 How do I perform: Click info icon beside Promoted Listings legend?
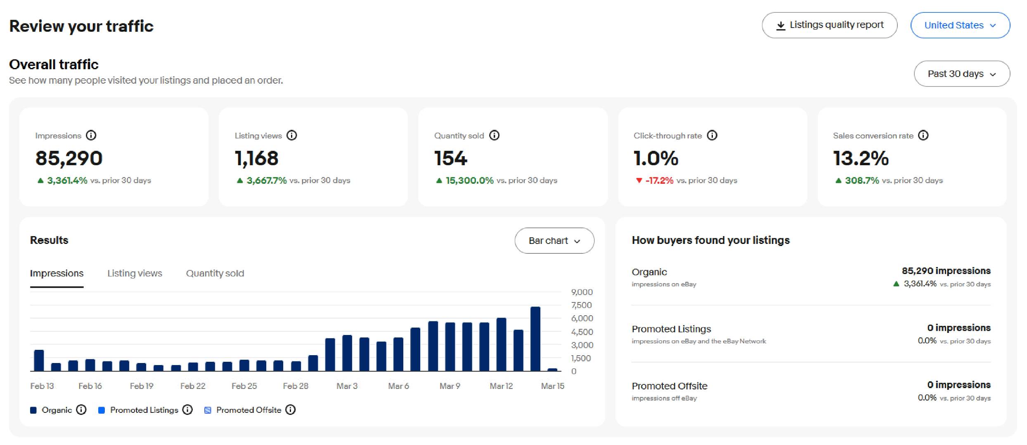coord(187,410)
